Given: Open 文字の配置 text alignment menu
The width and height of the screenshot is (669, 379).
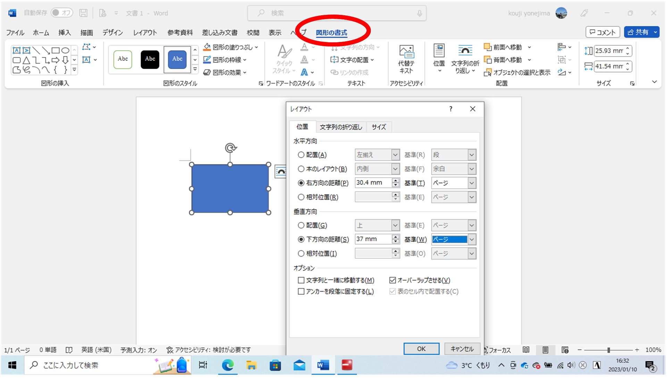Looking at the screenshot, I should (352, 60).
